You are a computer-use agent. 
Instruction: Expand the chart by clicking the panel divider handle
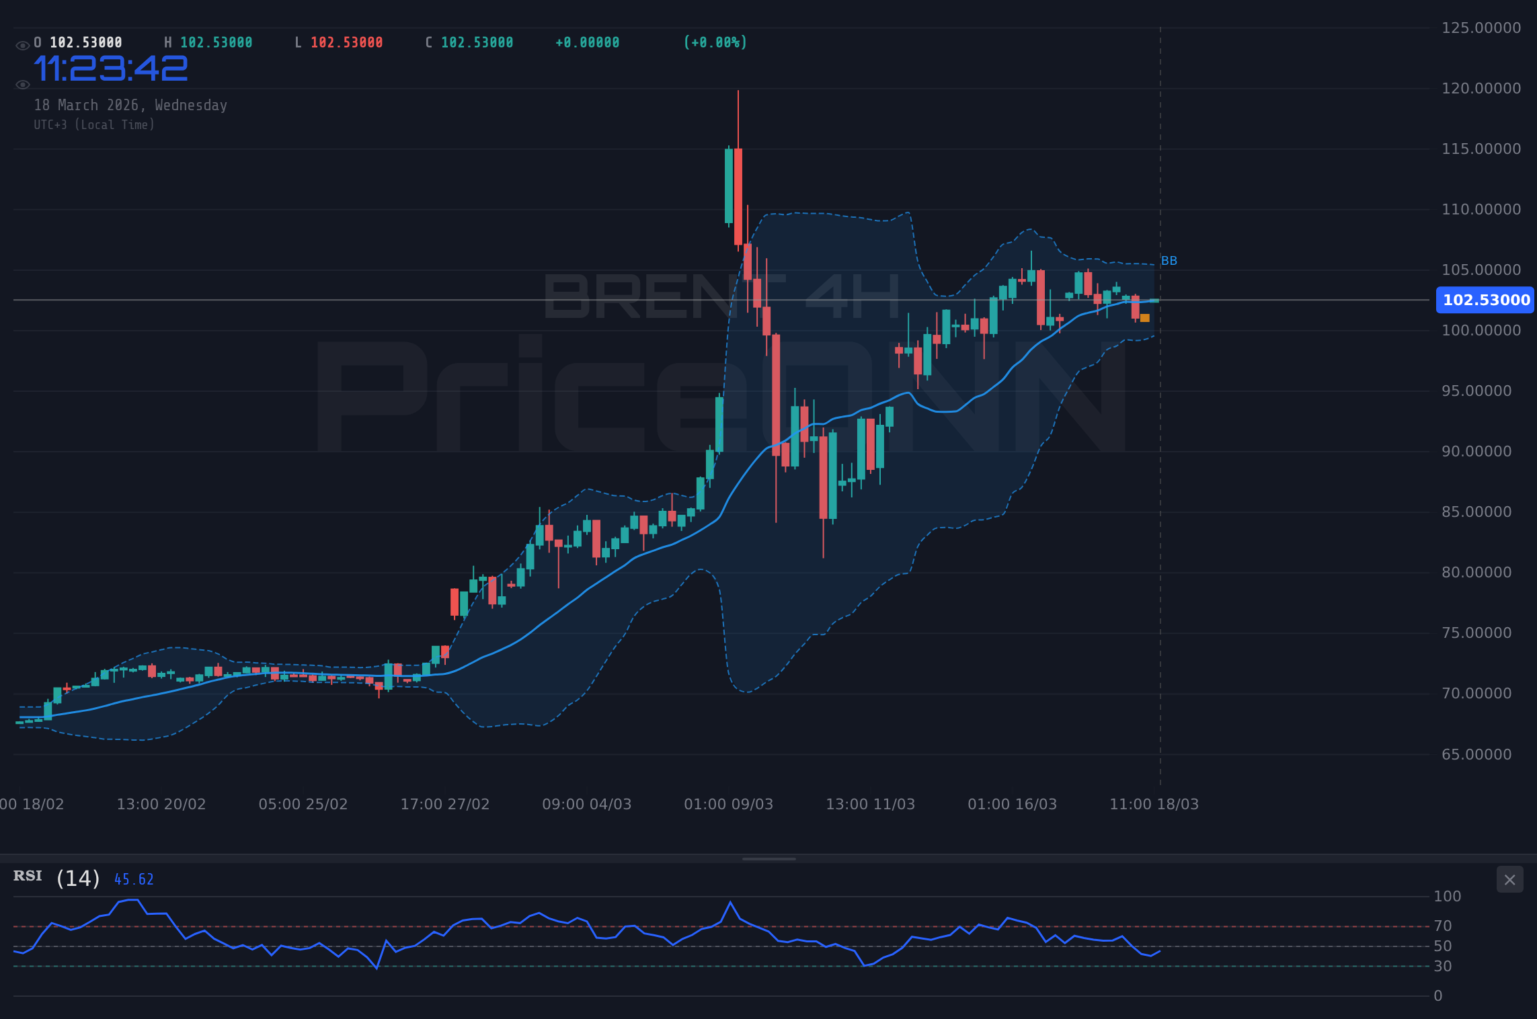768,858
